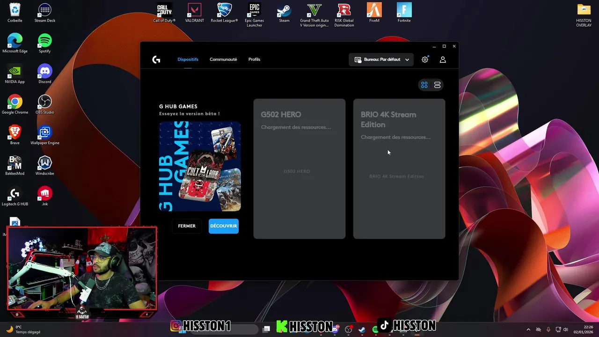Open the Brave browser shortcut
The width and height of the screenshot is (599, 337).
click(x=15, y=135)
